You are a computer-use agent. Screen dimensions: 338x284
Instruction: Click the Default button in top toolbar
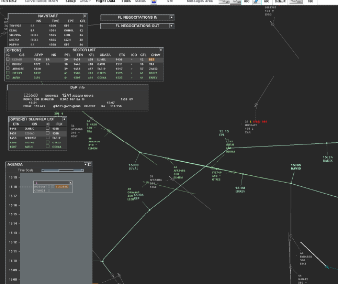pyautogui.click(x=280, y=2)
